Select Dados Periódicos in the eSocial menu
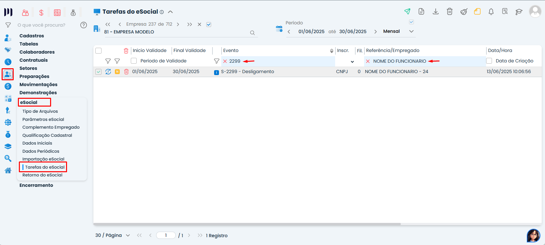The image size is (545, 245). pyautogui.click(x=41, y=151)
